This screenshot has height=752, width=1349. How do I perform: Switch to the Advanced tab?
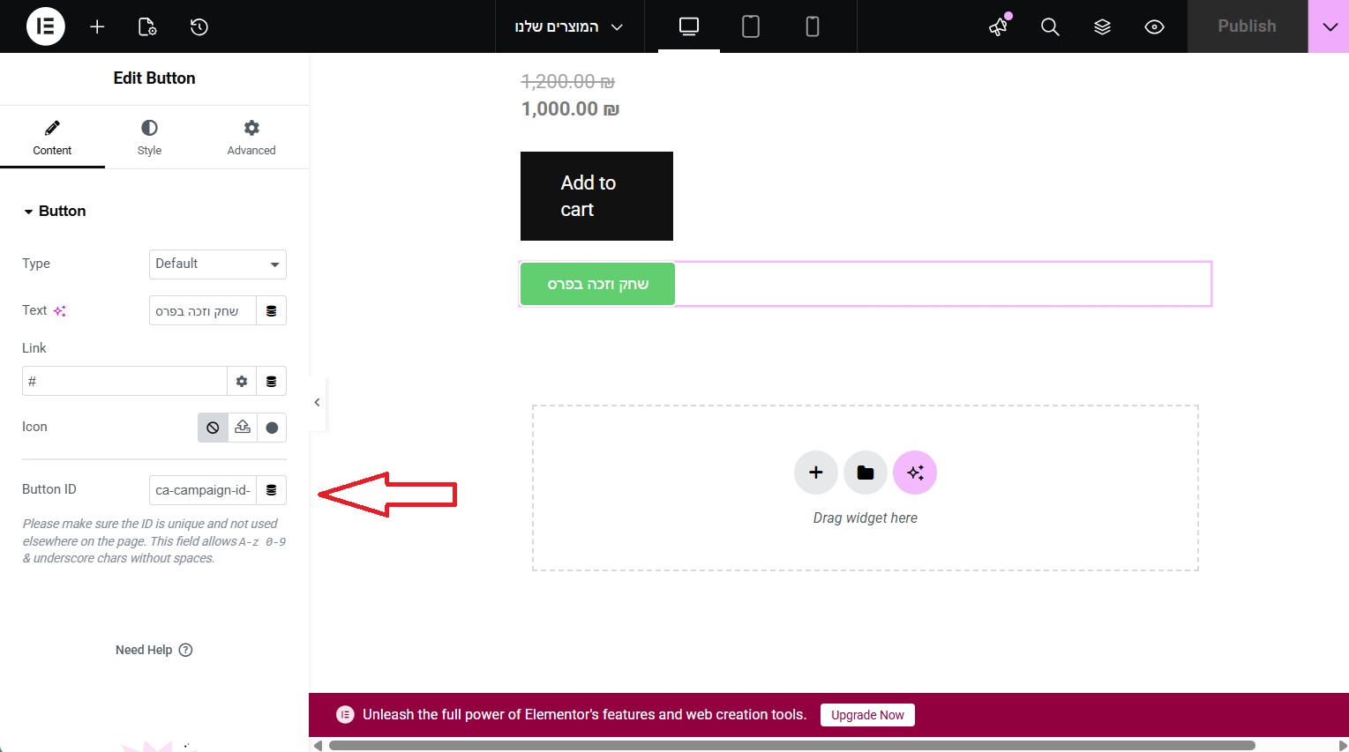(x=251, y=138)
